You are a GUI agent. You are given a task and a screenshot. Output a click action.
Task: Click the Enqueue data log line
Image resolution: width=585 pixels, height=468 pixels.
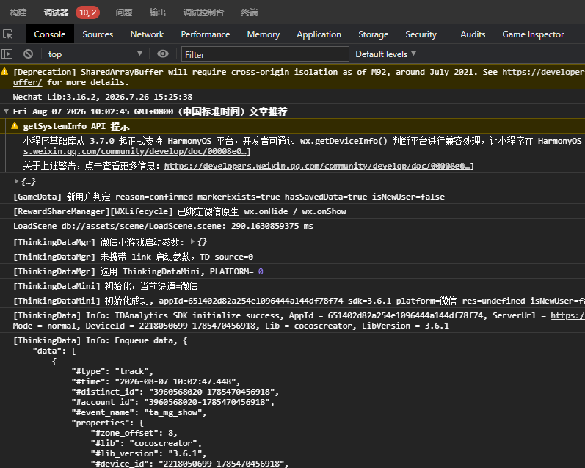tap(100, 340)
